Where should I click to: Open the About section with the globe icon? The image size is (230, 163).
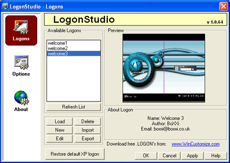coord(21,101)
